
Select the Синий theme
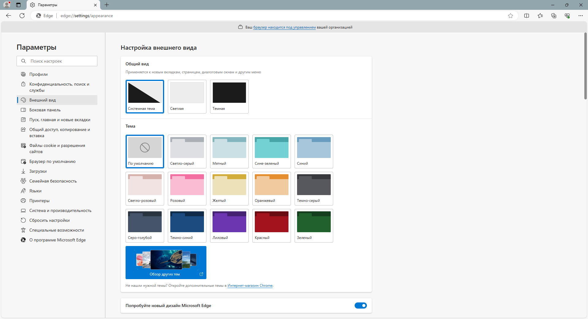pyautogui.click(x=314, y=152)
